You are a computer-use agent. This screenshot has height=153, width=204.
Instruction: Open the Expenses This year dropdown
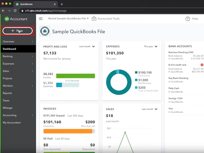151,46
